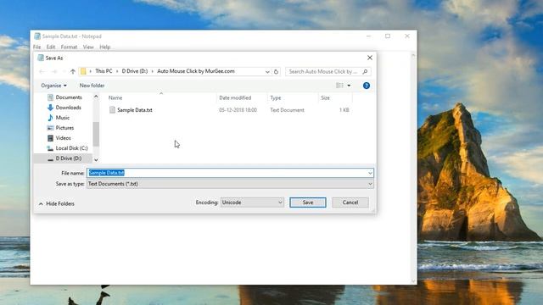Go up one folder level

72,71
